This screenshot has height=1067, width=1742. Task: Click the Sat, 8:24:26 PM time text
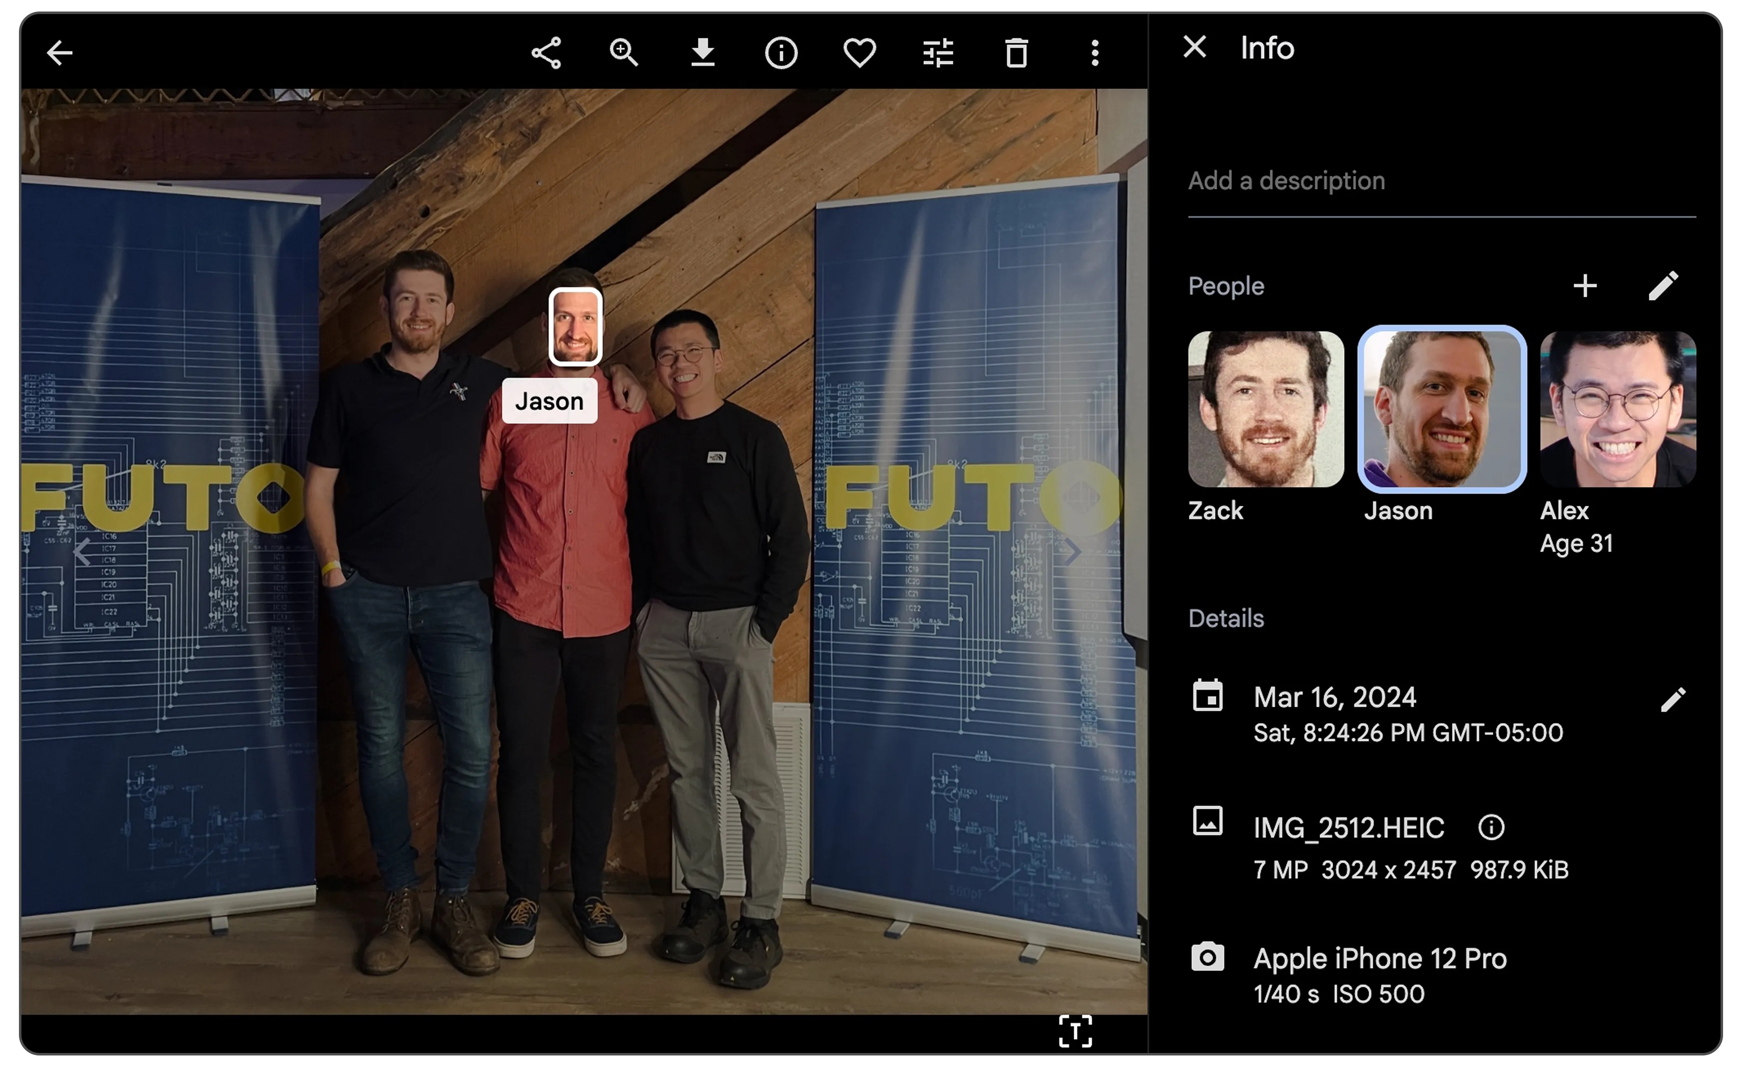[1408, 733]
